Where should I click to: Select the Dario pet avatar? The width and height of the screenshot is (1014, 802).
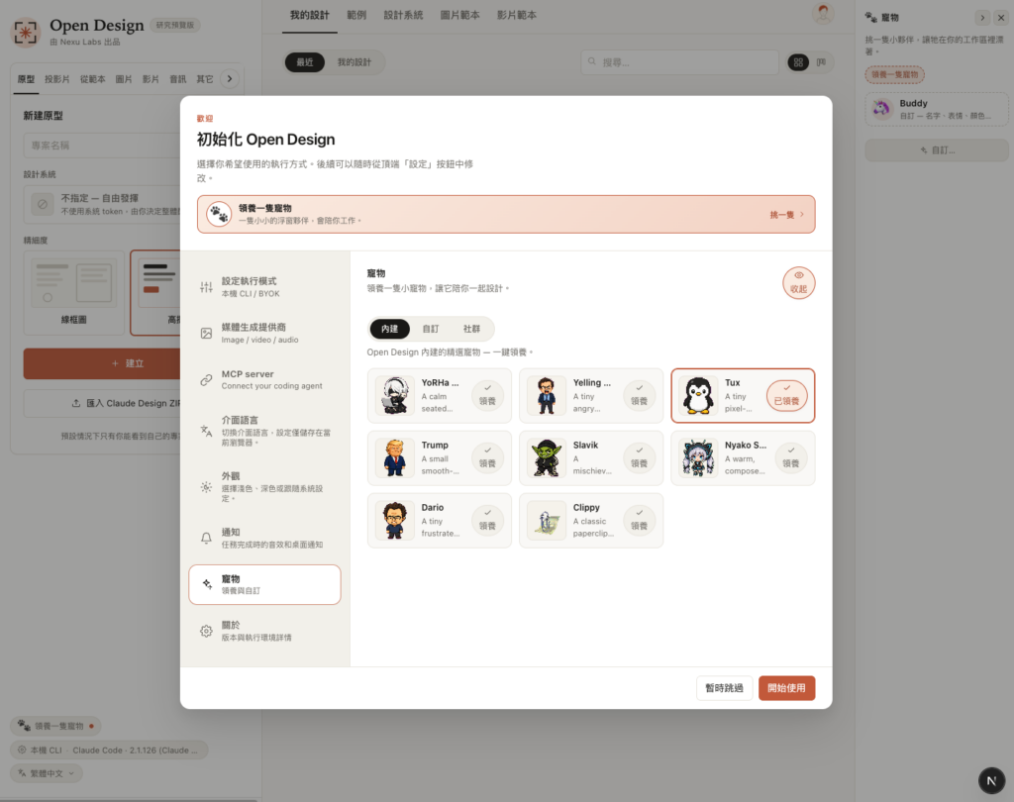click(x=394, y=520)
